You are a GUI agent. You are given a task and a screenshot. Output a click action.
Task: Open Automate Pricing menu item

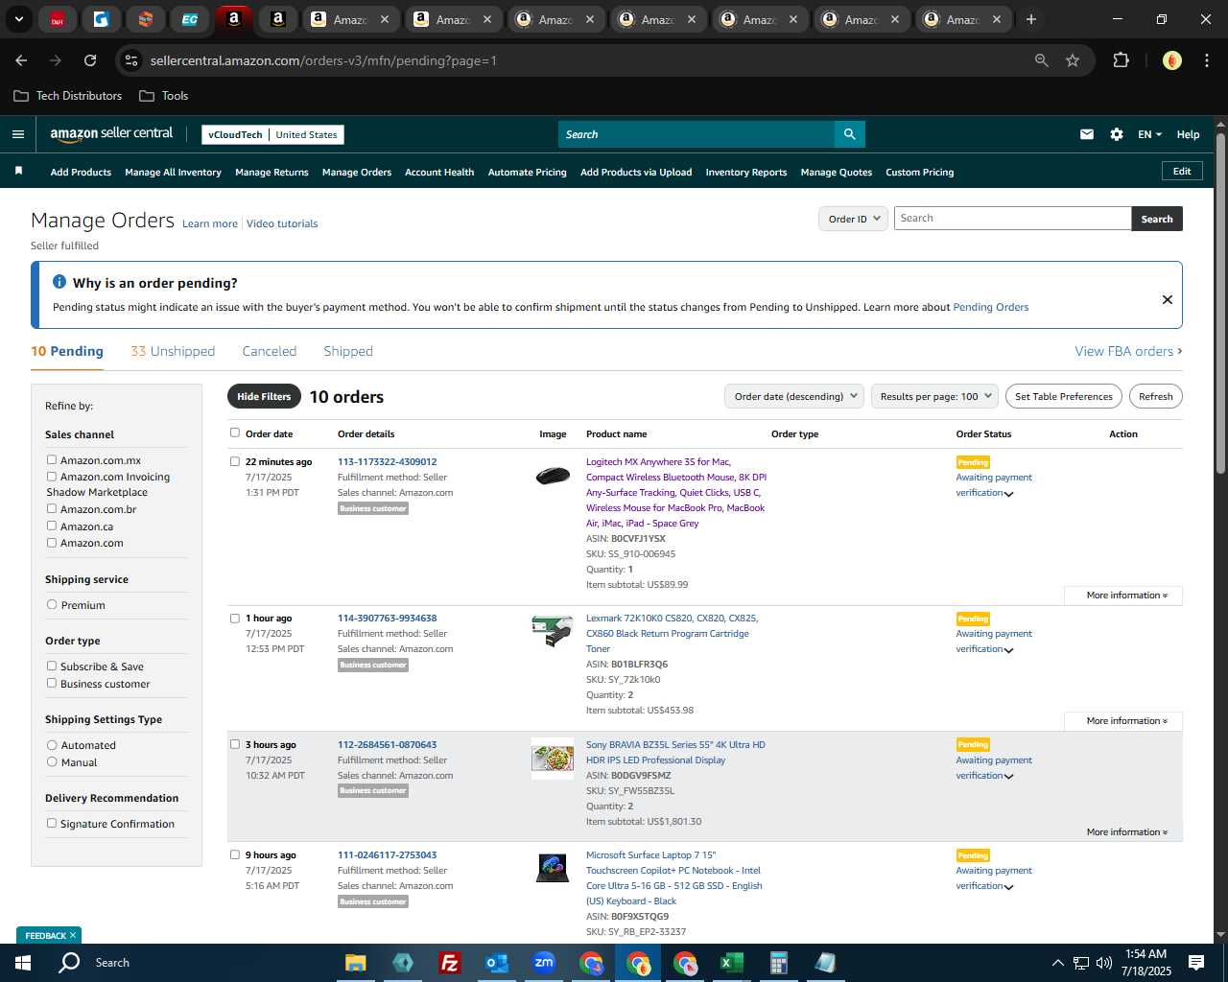click(x=528, y=173)
